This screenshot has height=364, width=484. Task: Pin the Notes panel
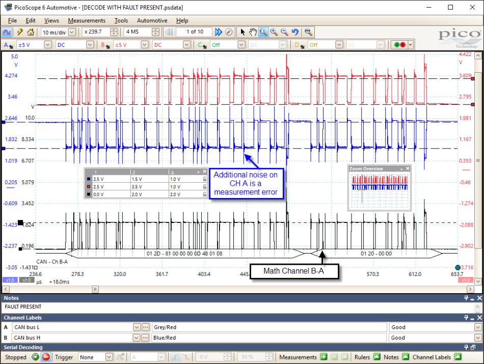[466, 298]
